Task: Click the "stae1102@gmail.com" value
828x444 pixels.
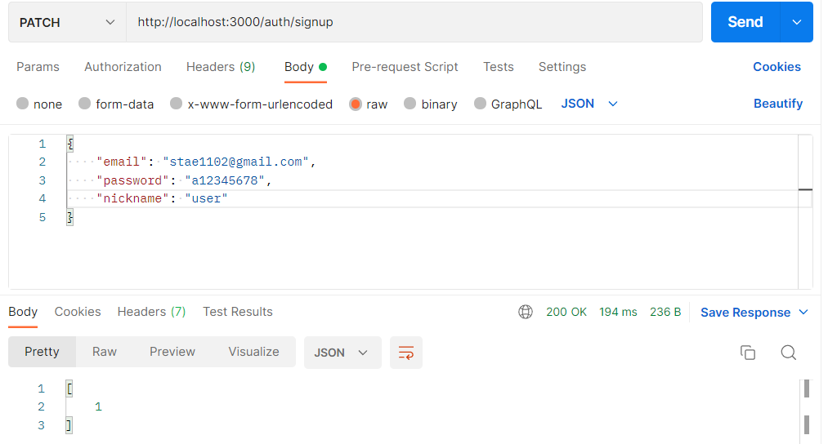Action: click(x=235, y=162)
